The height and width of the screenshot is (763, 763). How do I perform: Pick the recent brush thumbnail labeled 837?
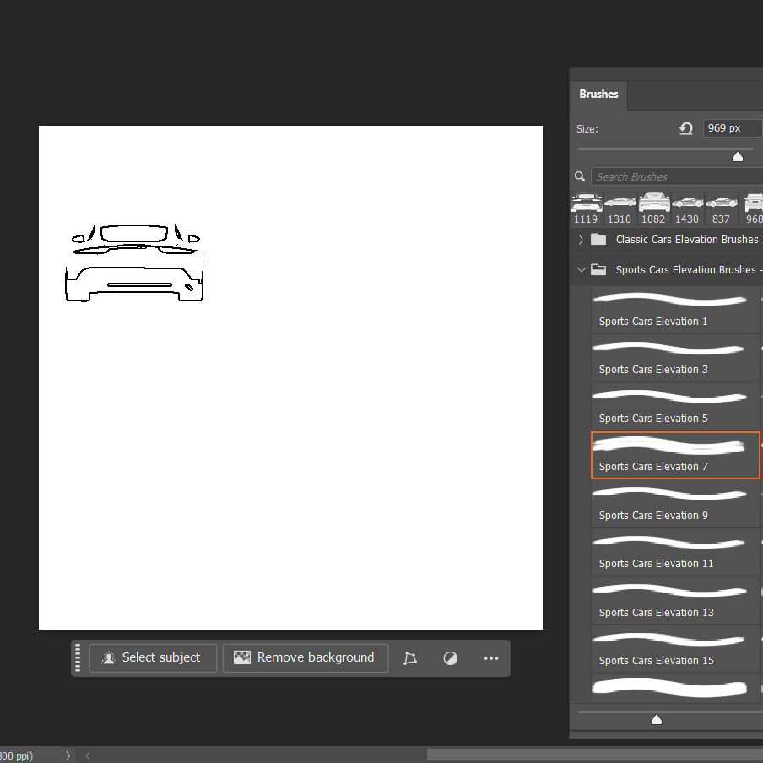click(x=721, y=208)
